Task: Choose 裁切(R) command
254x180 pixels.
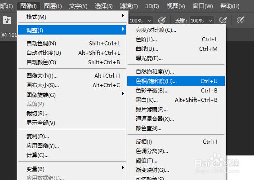Action: click(72, 114)
